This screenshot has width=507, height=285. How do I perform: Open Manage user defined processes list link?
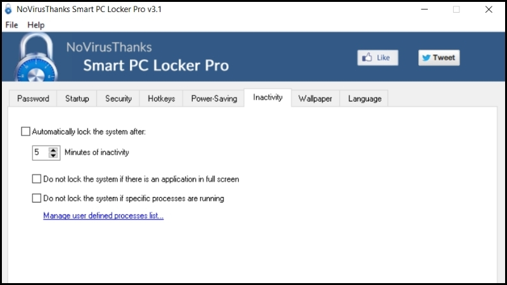pyautogui.click(x=103, y=215)
